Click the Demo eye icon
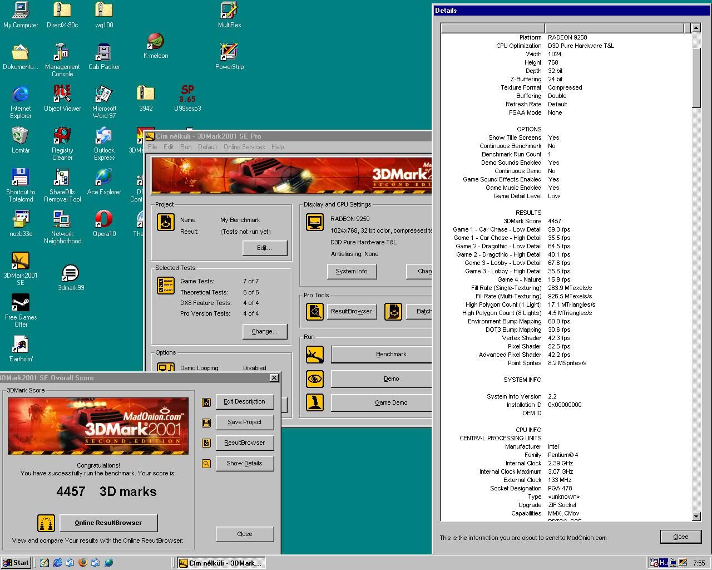 click(315, 379)
